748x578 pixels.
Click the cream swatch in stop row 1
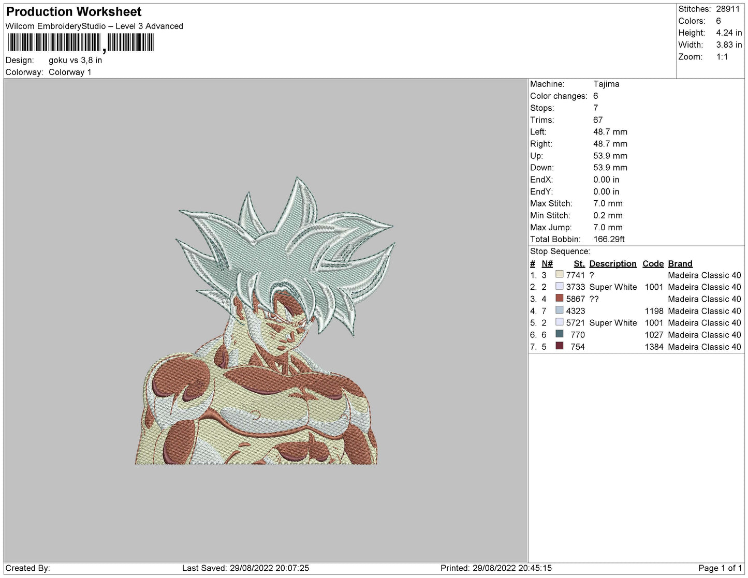click(x=559, y=274)
